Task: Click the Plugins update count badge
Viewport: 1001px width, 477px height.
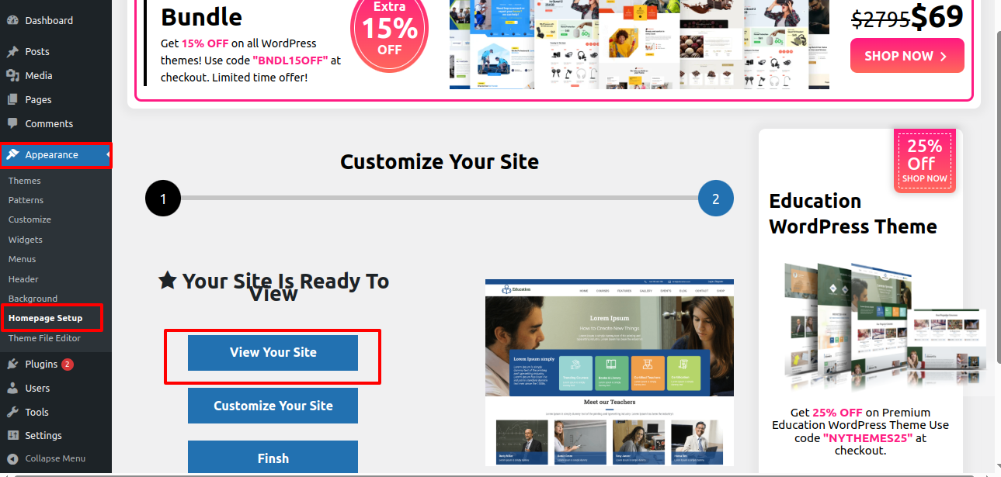Action: [68, 365]
